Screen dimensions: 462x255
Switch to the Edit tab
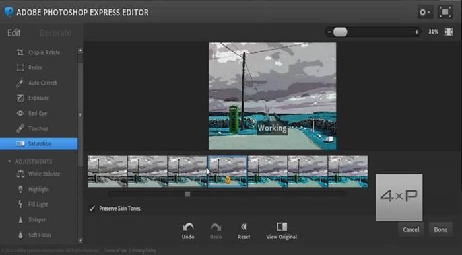(x=14, y=33)
